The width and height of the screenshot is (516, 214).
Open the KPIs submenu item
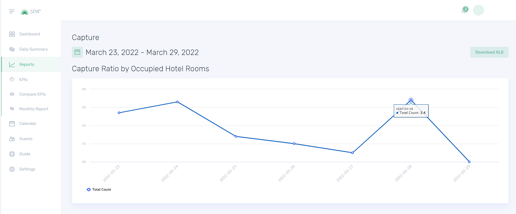pyautogui.click(x=23, y=79)
